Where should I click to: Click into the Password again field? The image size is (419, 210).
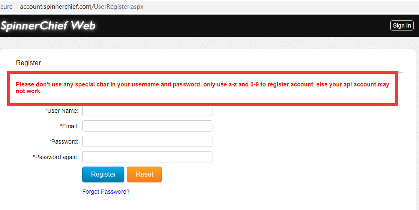click(x=147, y=157)
